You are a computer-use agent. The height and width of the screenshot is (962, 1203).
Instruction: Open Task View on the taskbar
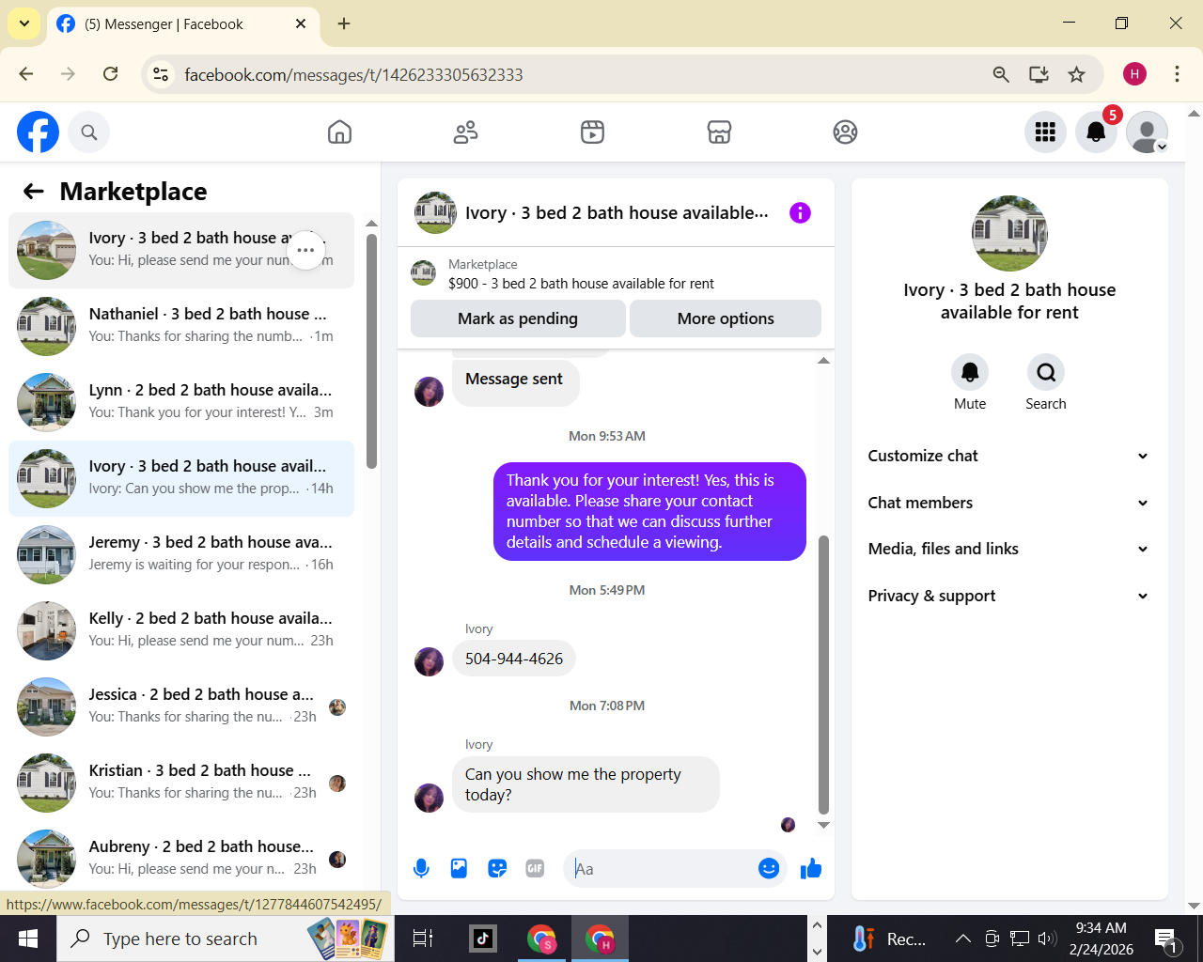pyautogui.click(x=423, y=939)
